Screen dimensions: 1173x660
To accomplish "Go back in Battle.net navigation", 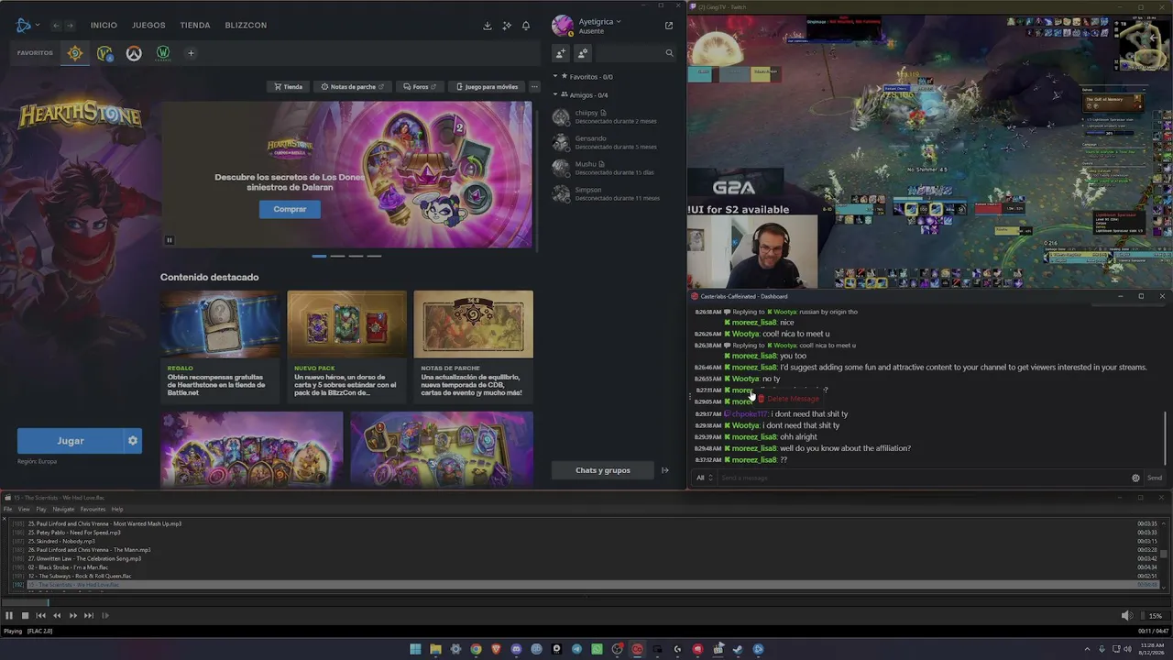I will [x=57, y=25].
